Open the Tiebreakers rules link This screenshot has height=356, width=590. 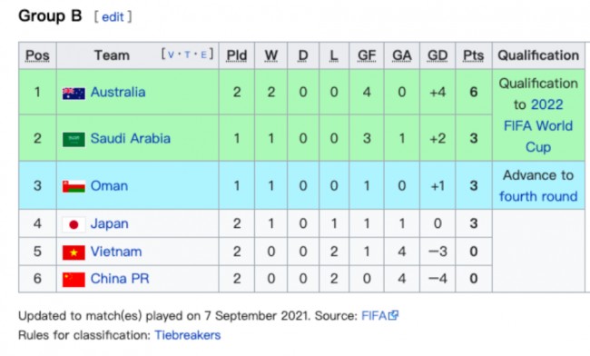[x=188, y=335]
